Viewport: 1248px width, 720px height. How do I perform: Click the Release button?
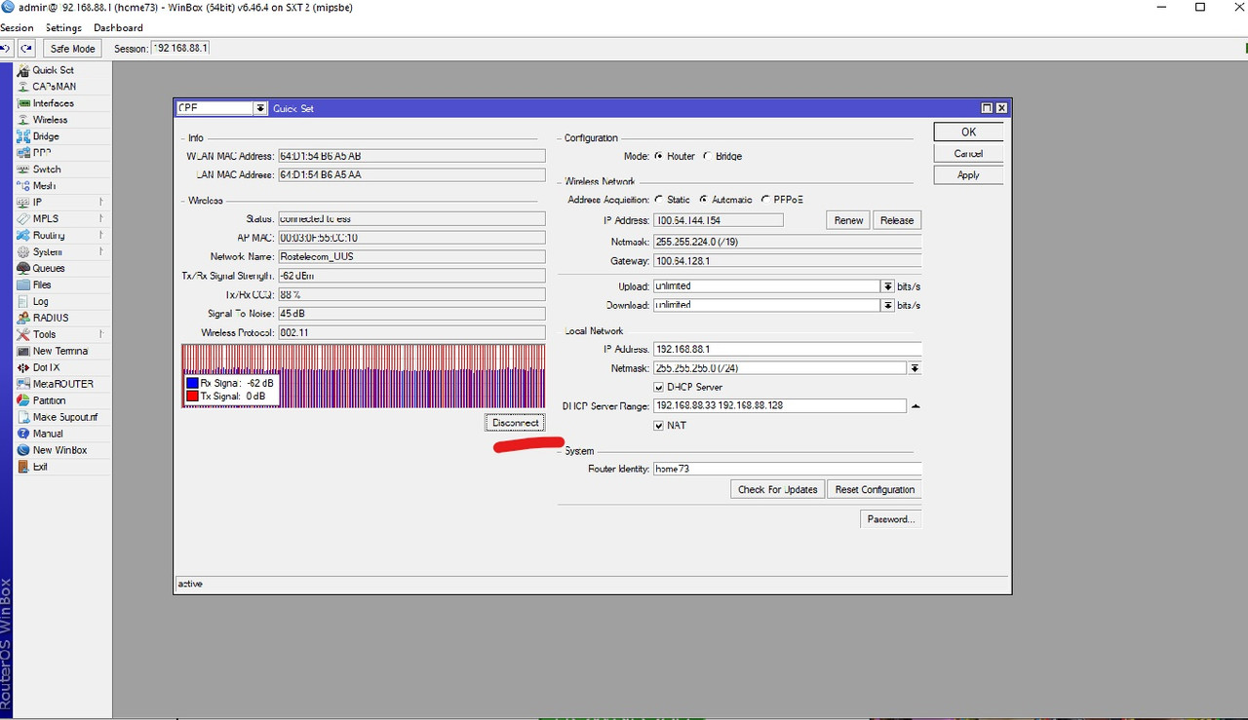pos(897,220)
